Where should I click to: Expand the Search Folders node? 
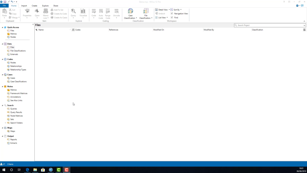pyautogui.click(x=5, y=123)
